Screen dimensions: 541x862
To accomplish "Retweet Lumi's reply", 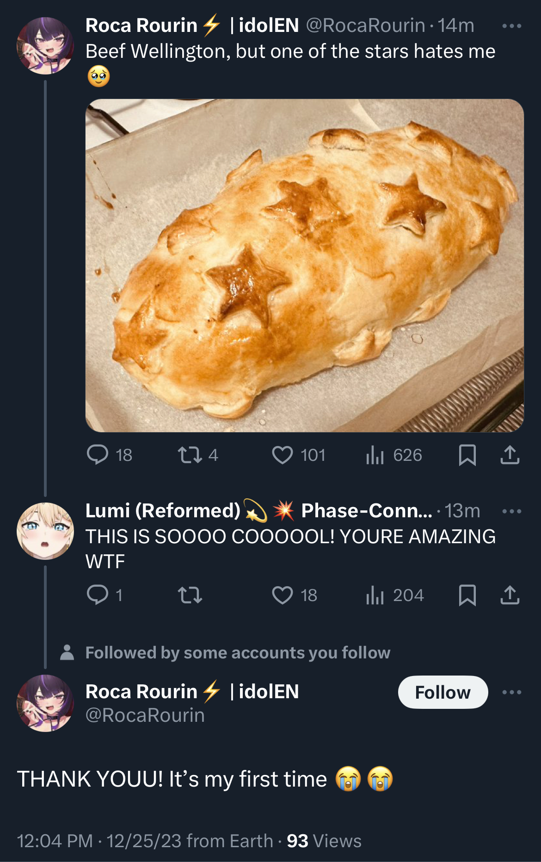I will pos(190,595).
